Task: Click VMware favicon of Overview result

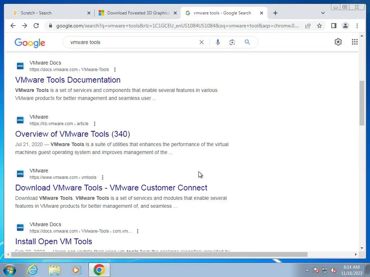Action: click(20, 120)
